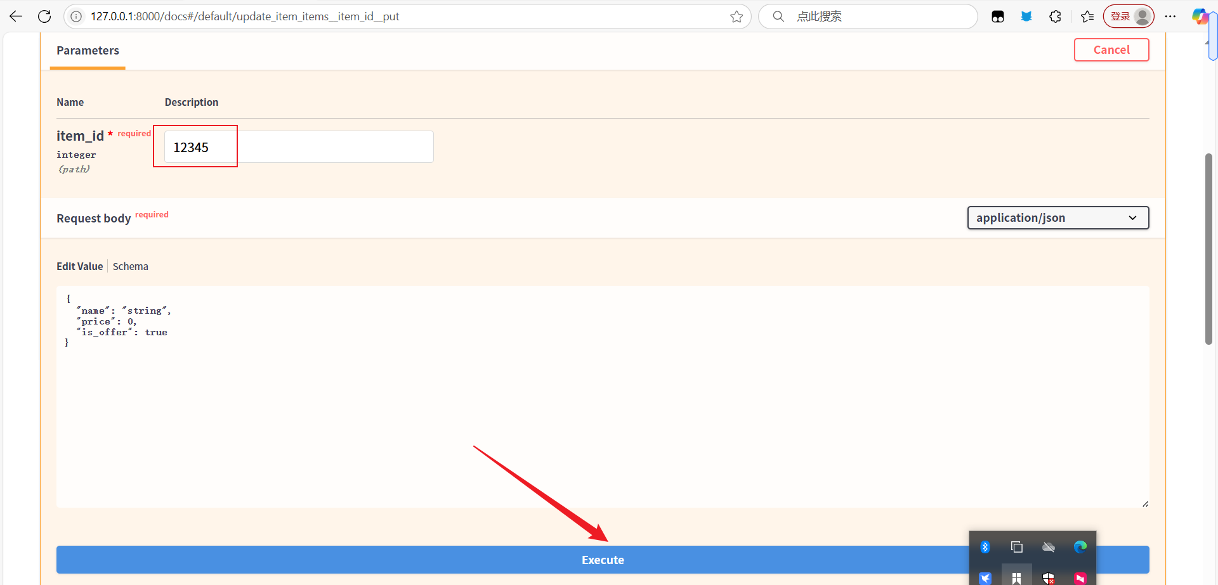Click the search magnifier icon

[778, 16]
